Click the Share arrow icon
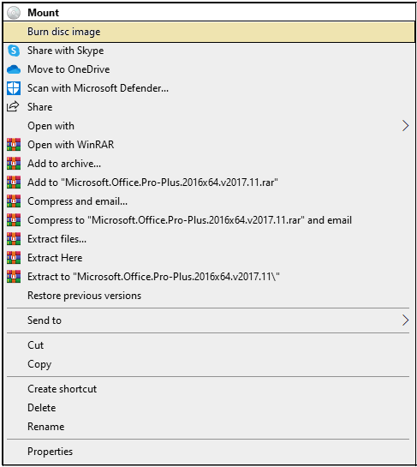 click(x=13, y=106)
